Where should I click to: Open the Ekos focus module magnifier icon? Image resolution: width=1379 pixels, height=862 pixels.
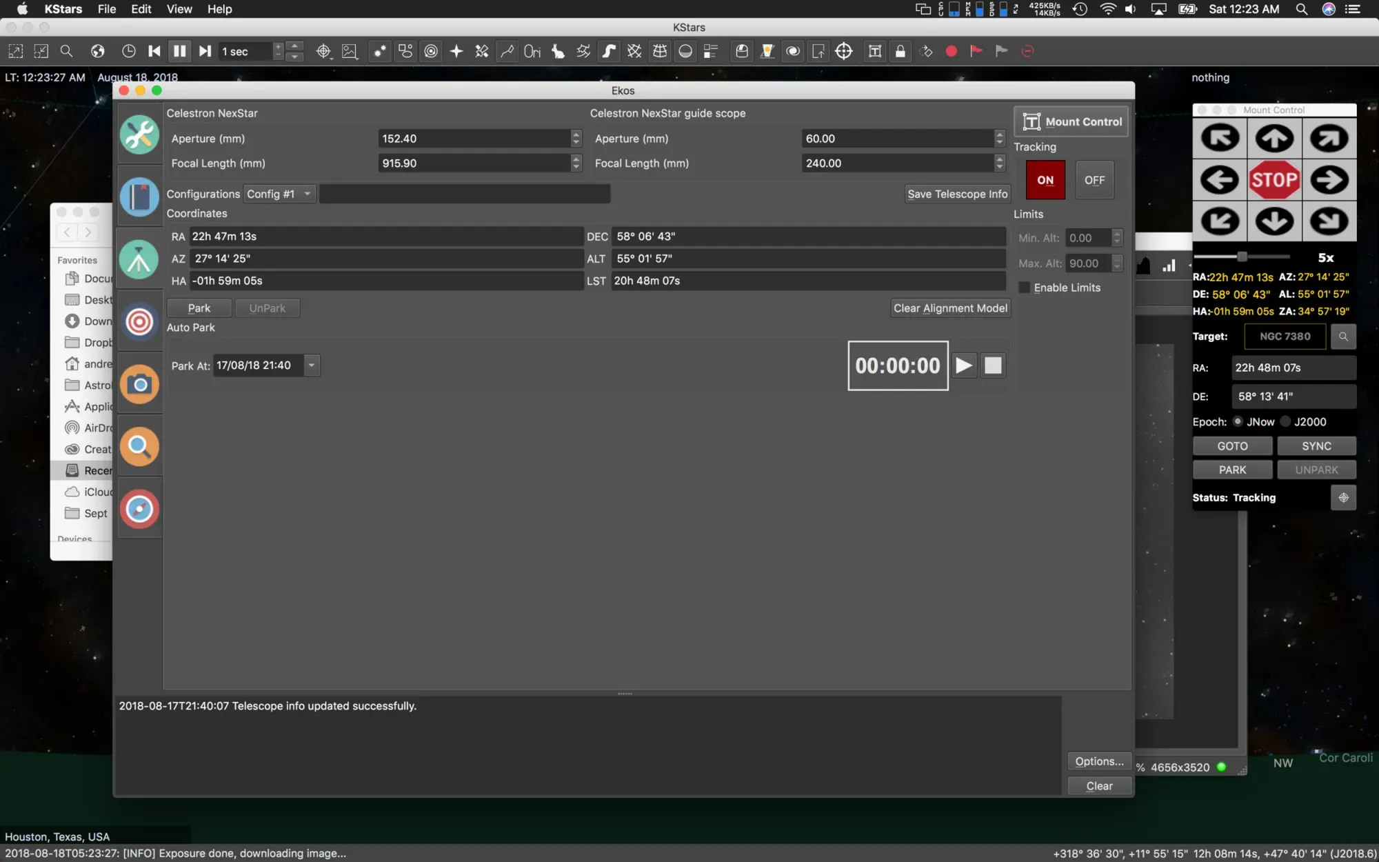pos(139,447)
